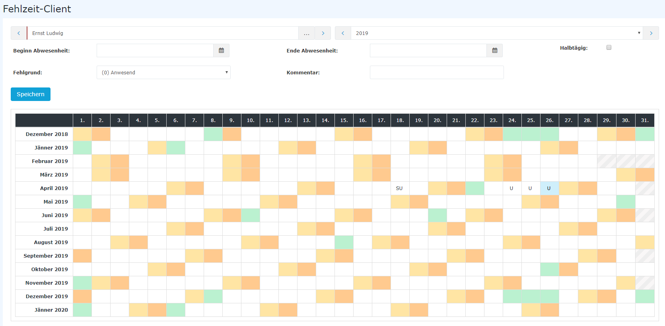
Task: Select the SU cell on April 18
Action: (x=400, y=188)
